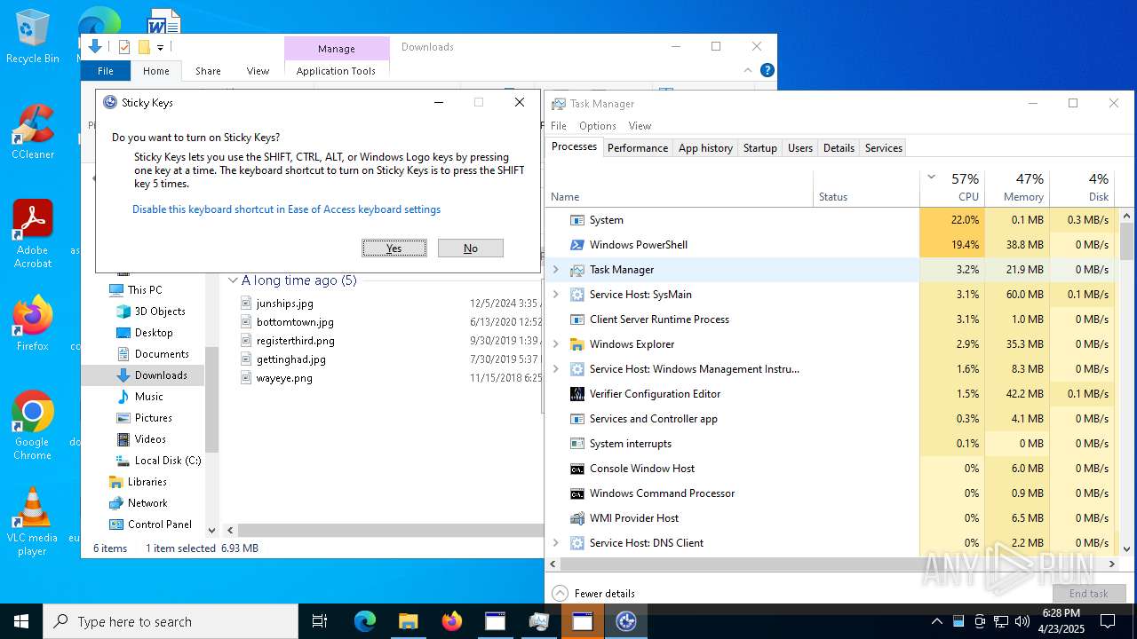Click Sticky Keys taskbar icon

[626, 621]
